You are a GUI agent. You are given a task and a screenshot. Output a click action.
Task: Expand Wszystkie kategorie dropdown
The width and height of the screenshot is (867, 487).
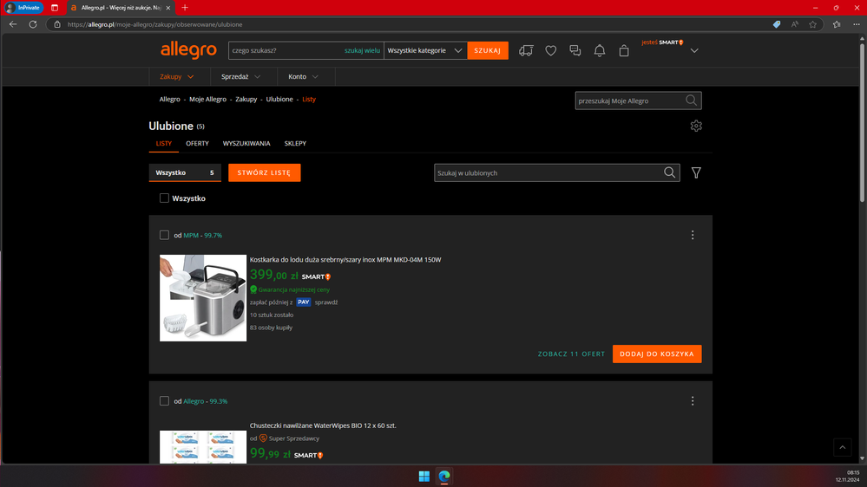click(x=424, y=50)
